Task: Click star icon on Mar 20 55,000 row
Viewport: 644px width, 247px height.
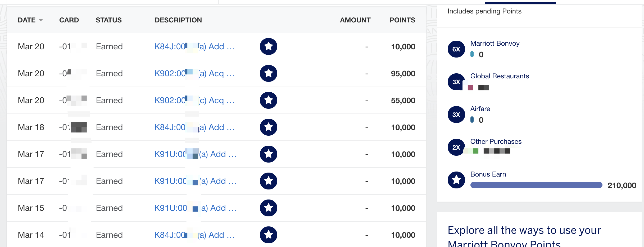Action: (268, 100)
